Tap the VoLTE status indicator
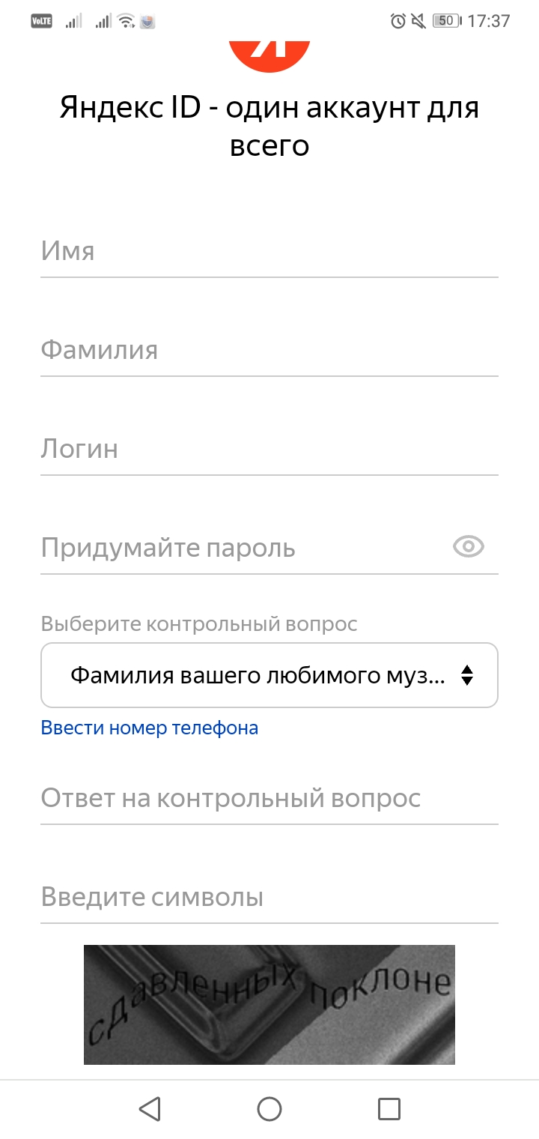Viewport: 539px width, 1139px height. pos(41,21)
